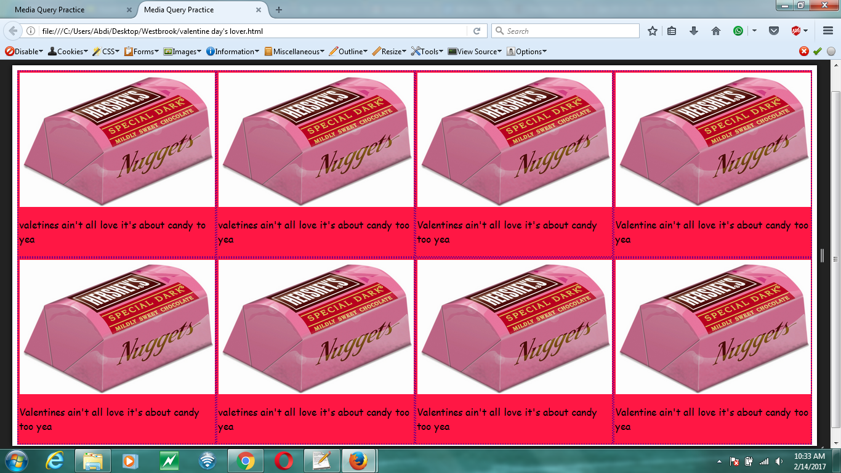Go to Firefox Home page icon
Image resolution: width=841 pixels, height=473 pixels.
click(715, 31)
